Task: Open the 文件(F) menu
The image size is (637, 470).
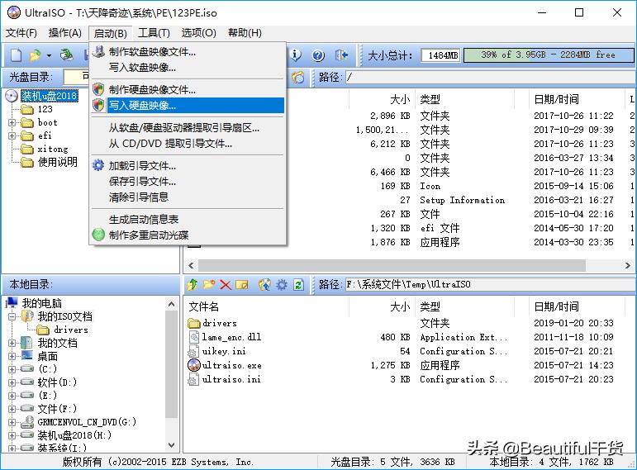Action: tap(21, 33)
